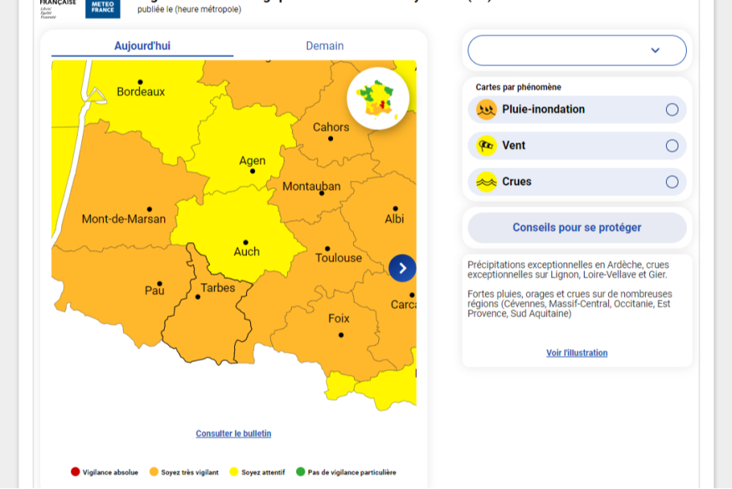Select the Crues radio button

click(x=672, y=182)
